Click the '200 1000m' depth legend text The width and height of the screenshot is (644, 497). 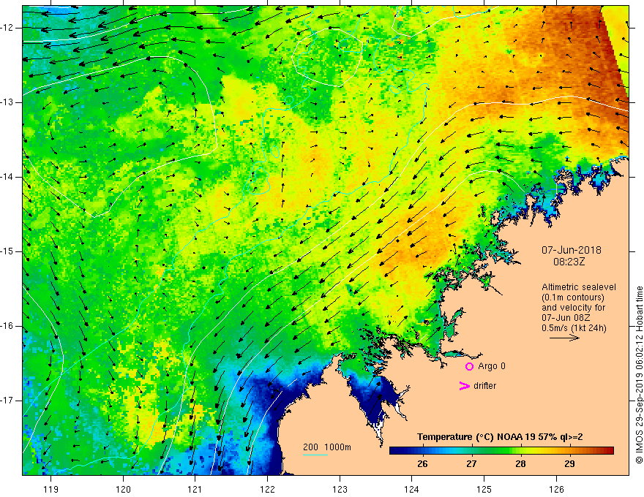coord(327,447)
